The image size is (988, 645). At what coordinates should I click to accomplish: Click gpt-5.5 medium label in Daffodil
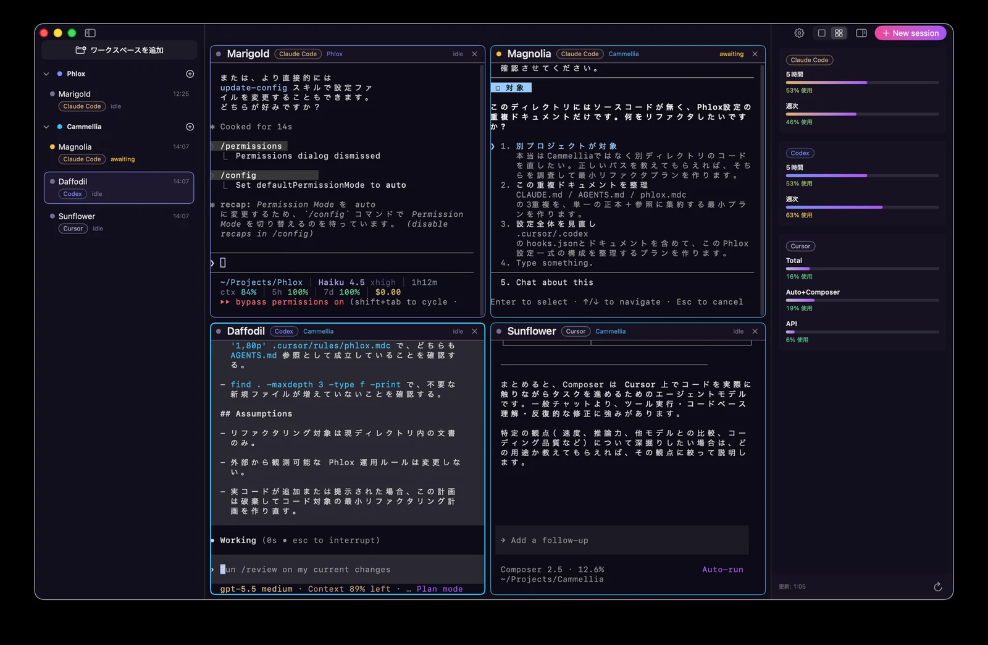pos(256,589)
